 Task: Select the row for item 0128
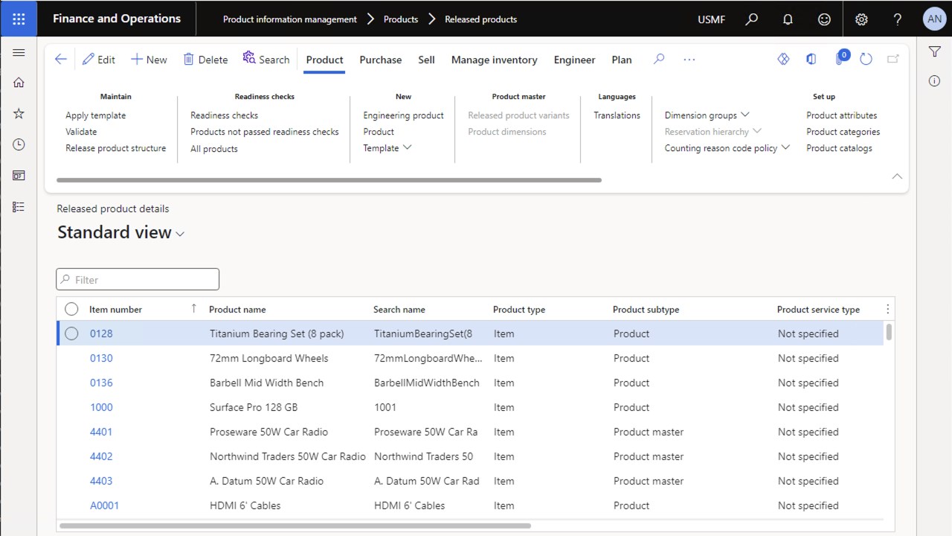click(x=71, y=334)
